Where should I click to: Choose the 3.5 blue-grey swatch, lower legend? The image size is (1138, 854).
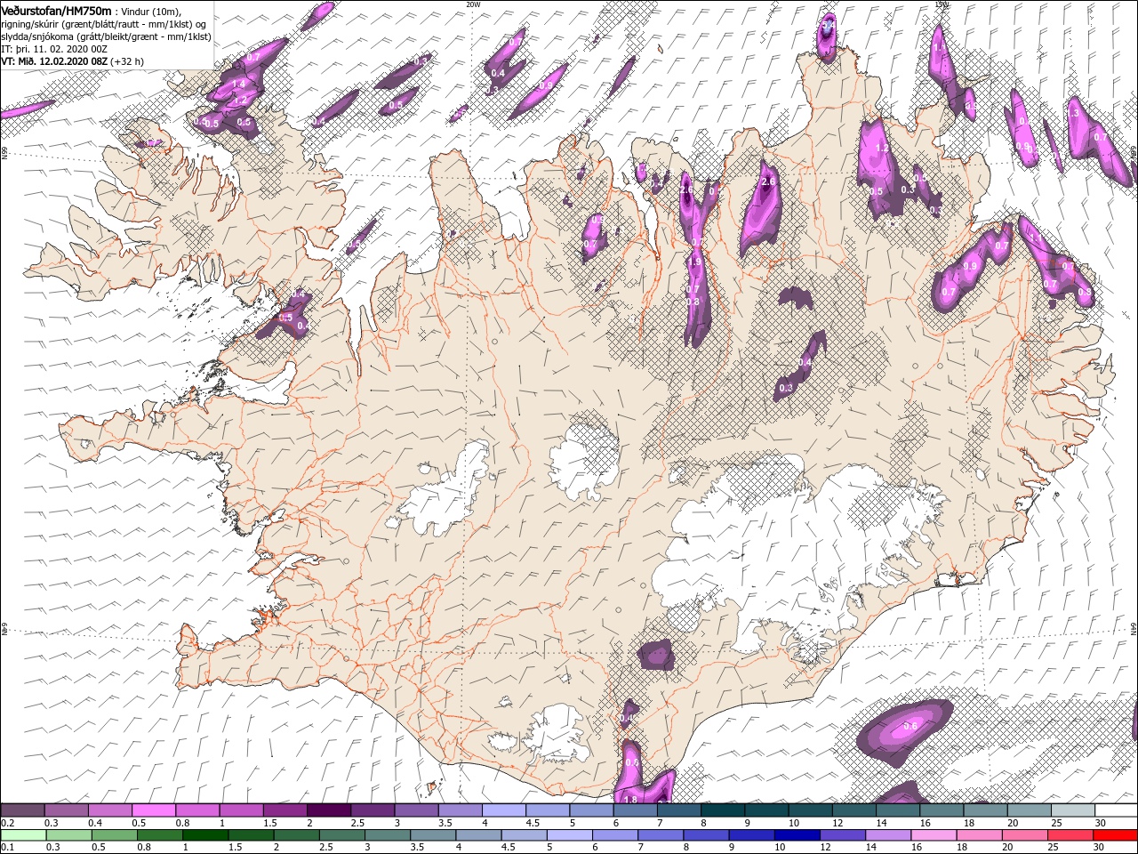[x=432, y=835]
